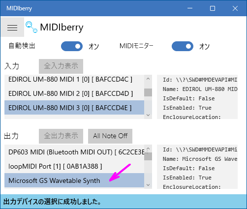This screenshot has height=209, width=247.
Task: Click input list scroll up arrow
Action: click(148, 79)
